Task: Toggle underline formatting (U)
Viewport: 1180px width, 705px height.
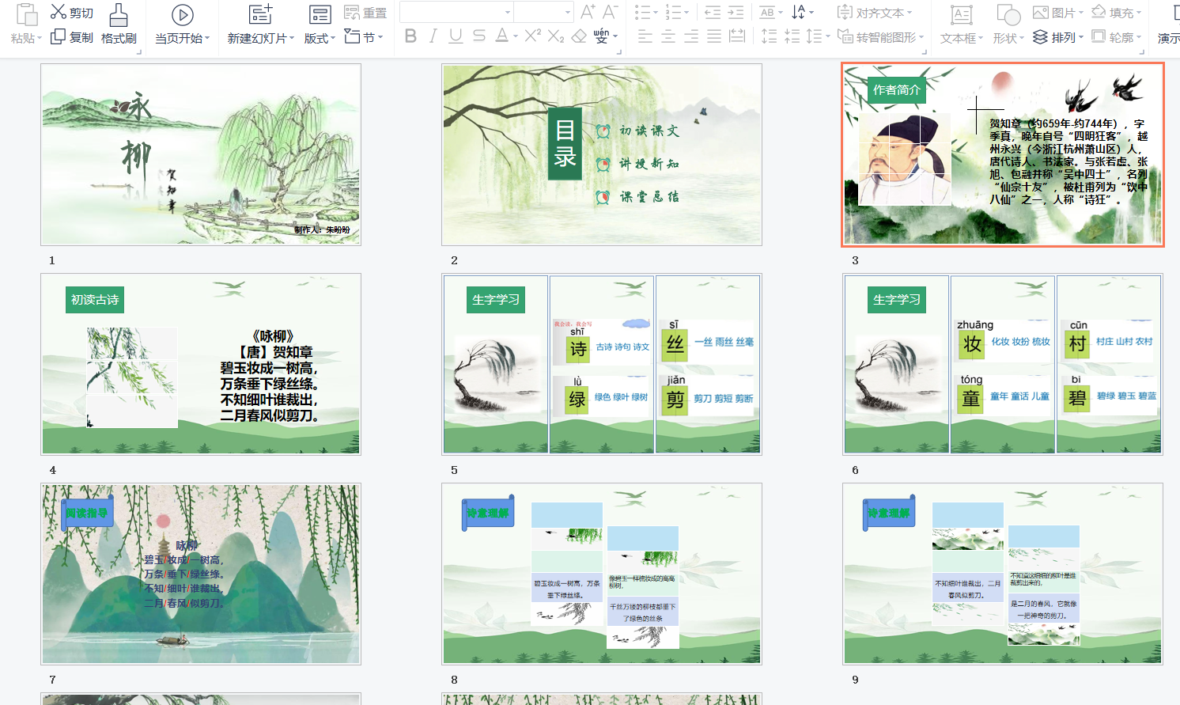Action: click(456, 36)
